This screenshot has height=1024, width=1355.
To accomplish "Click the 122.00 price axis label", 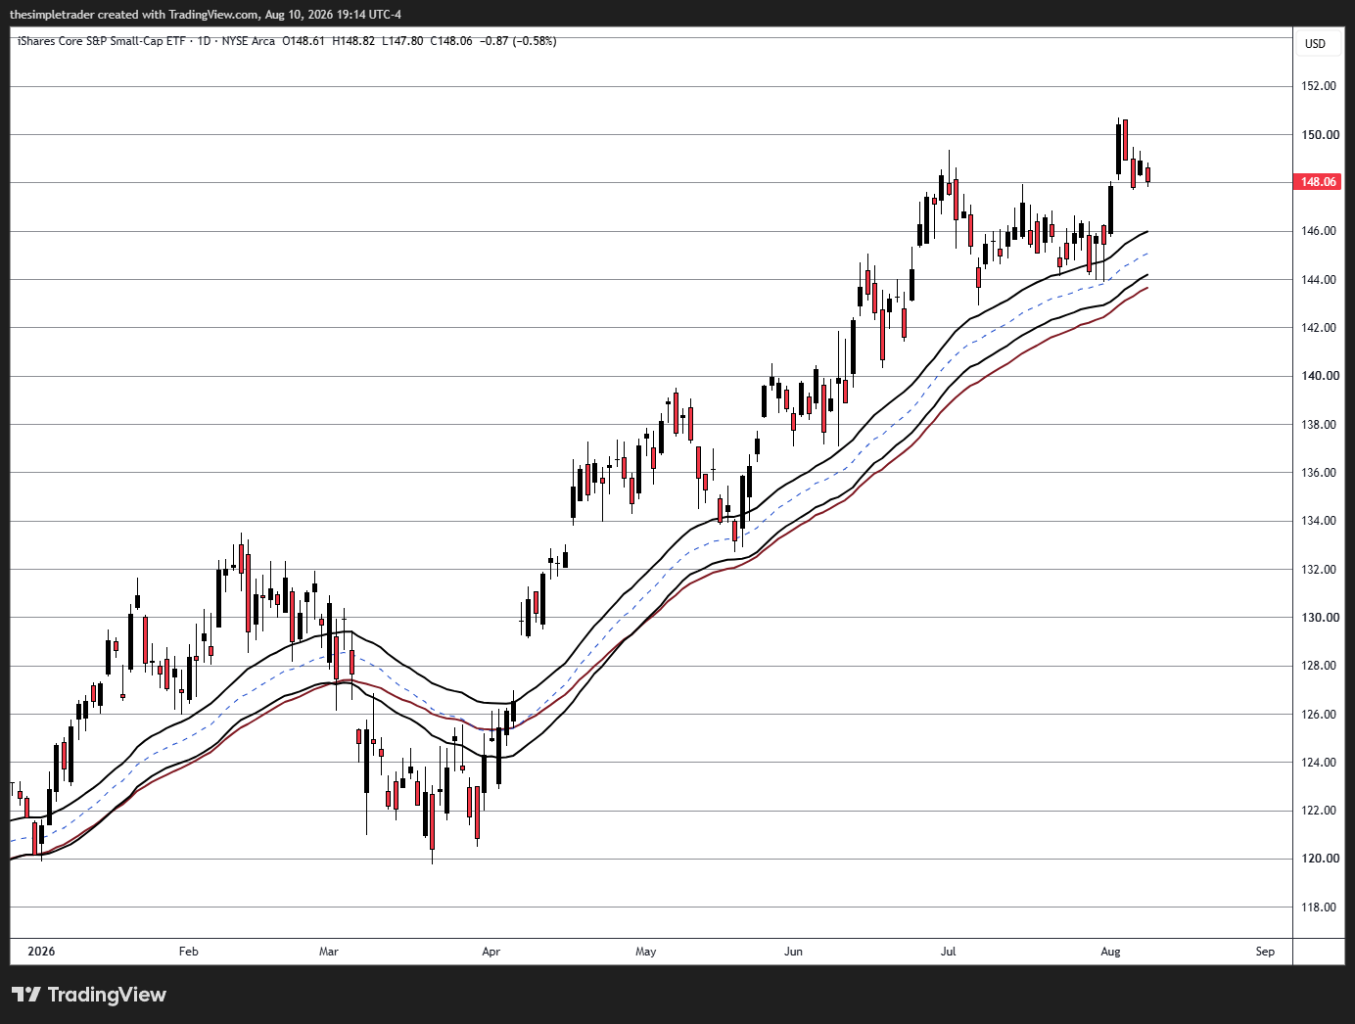I will [1319, 811].
